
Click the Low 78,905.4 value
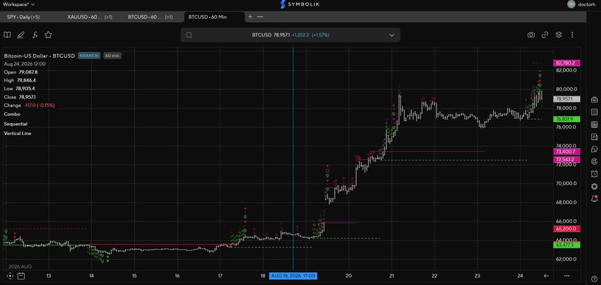pyautogui.click(x=26, y=88)
